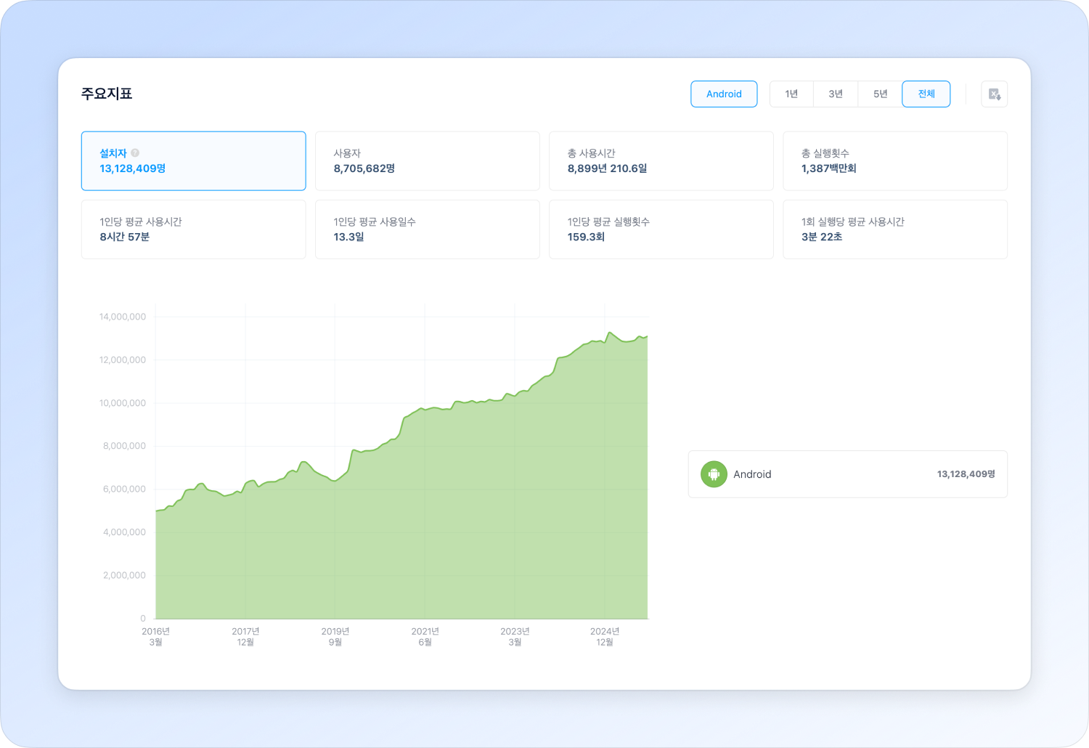Select the 설치자 metric card
This screenshot has width=1089, height=748.
[193, 161]
